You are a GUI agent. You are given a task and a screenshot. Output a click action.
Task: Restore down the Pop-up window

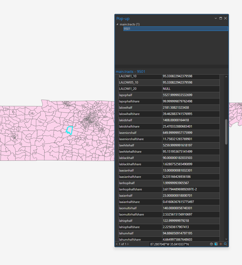(220, 18)
